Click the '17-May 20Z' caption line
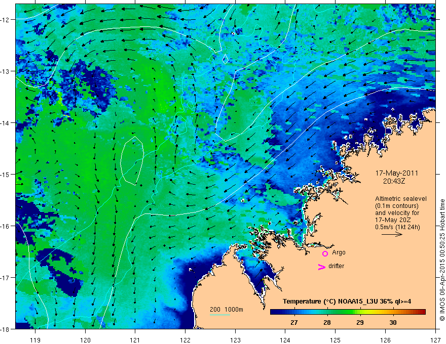Viewport: 446px width, 344px height. tap(393, 220)
